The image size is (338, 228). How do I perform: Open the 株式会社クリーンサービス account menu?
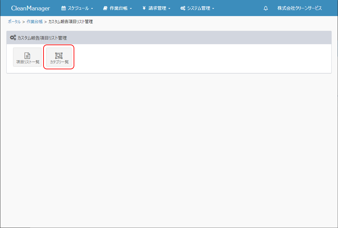click(300, 8)
